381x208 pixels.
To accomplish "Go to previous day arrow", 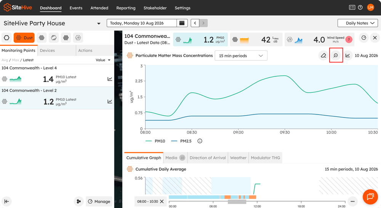I will (195, 23).
